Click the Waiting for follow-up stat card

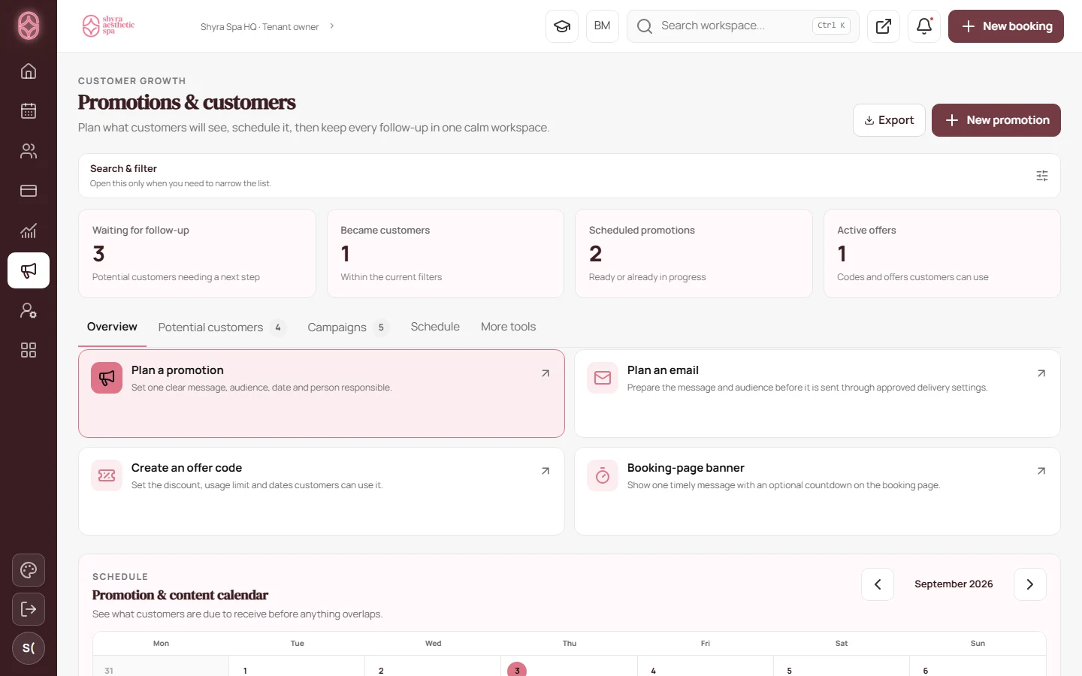197,253
